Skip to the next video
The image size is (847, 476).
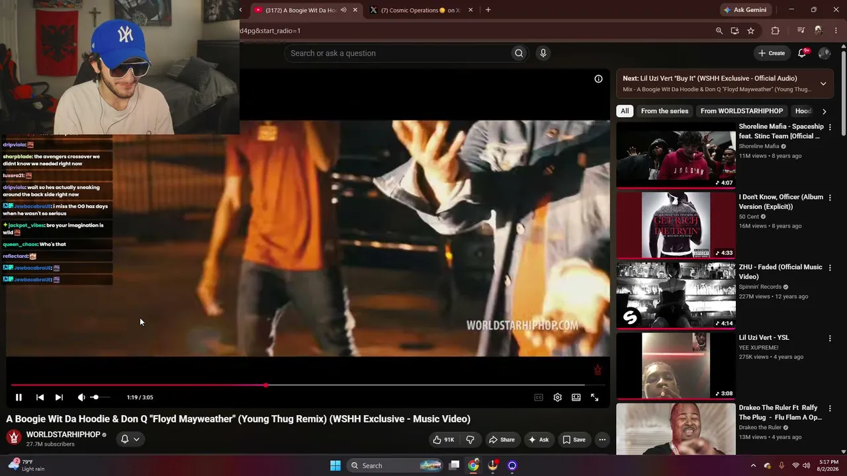pos(59,397)
